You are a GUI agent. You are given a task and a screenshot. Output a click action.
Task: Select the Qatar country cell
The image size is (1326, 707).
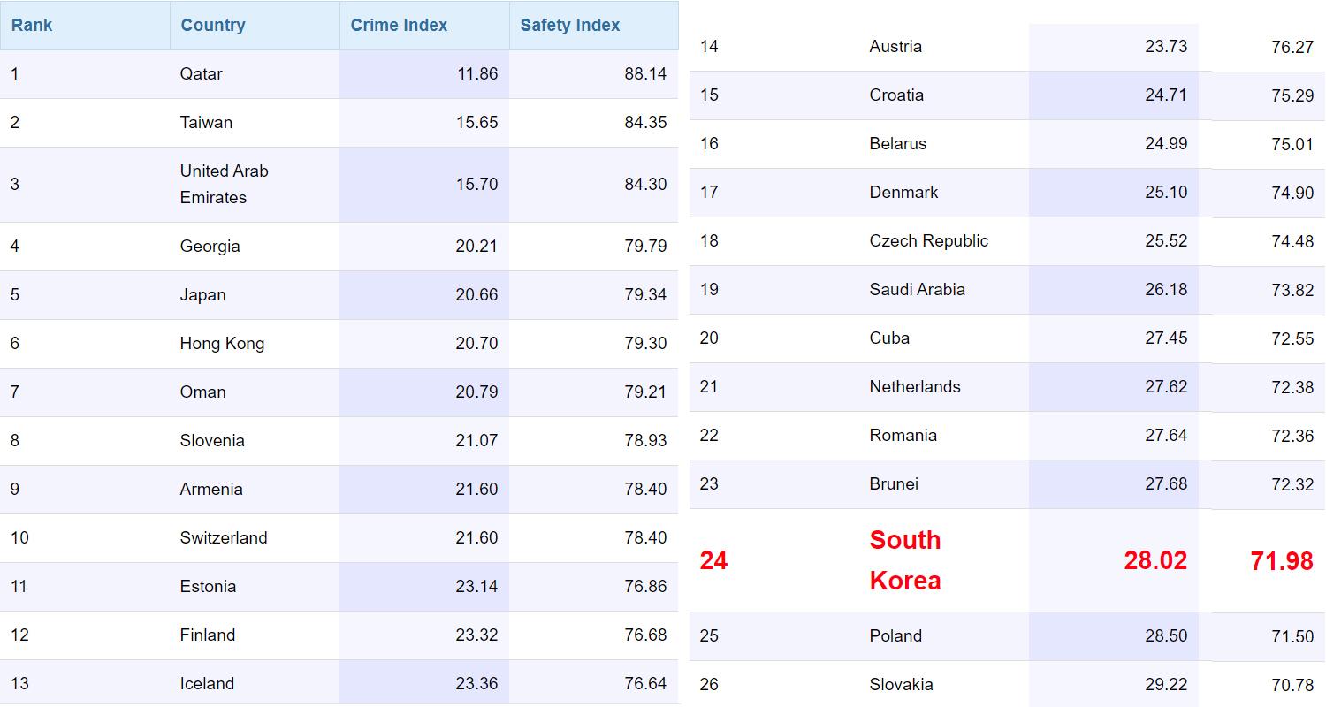click(x=201, y=74)
